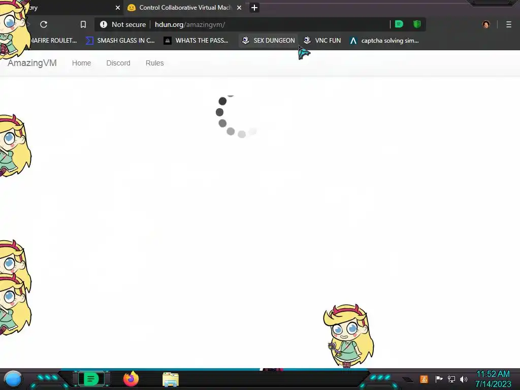
Task: Open the WHATS THE PASS... bookmark
Action: 196,41
